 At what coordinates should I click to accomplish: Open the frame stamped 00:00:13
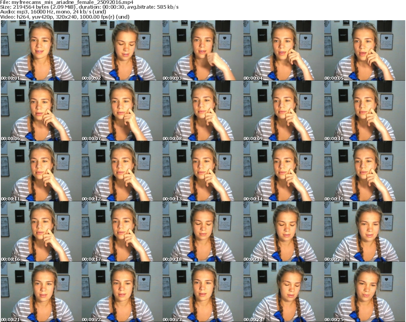(202, 171)
